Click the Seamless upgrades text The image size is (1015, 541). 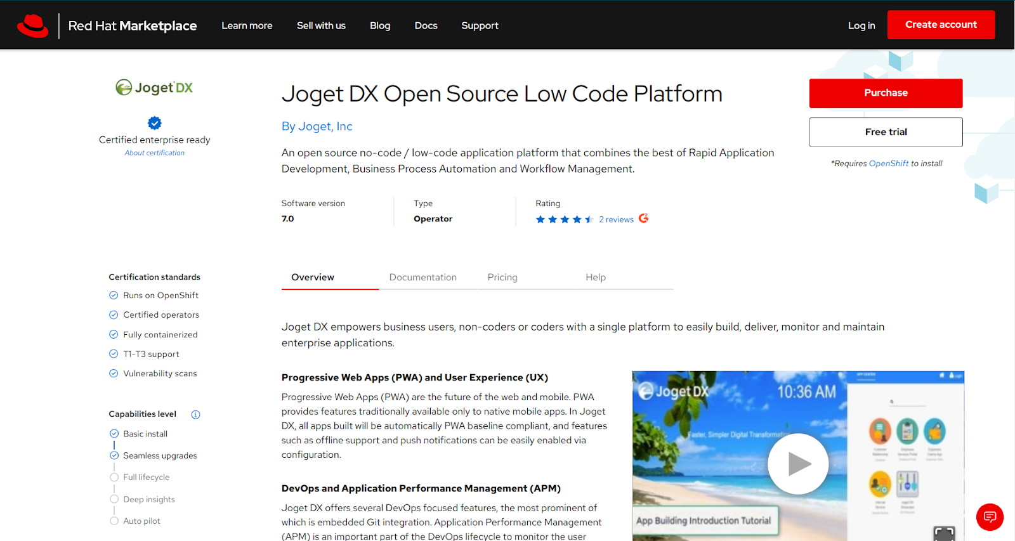(160, 456)
